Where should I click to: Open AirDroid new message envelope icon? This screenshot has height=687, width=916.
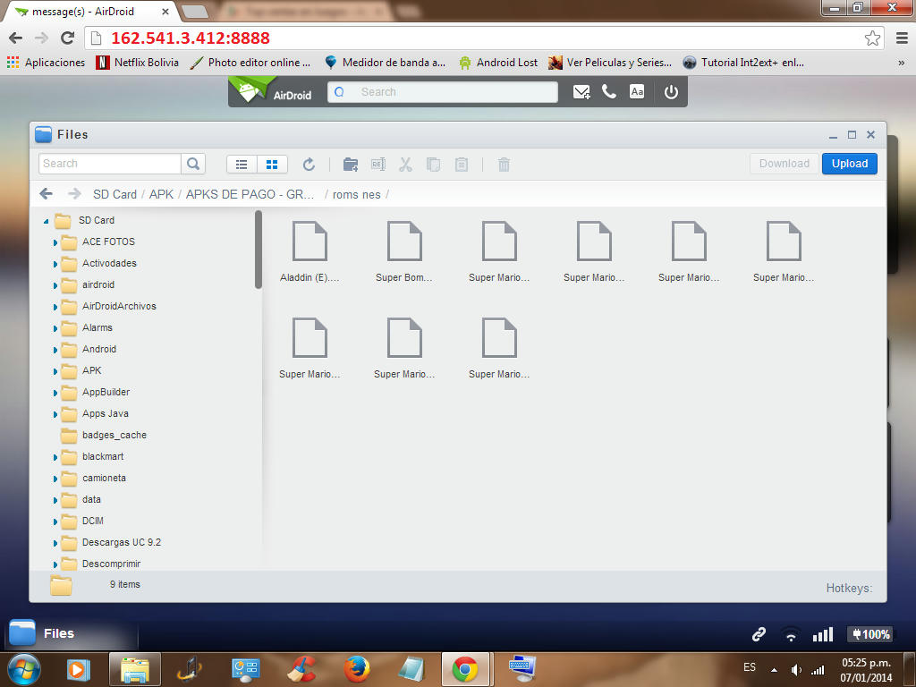click(581, 92)
